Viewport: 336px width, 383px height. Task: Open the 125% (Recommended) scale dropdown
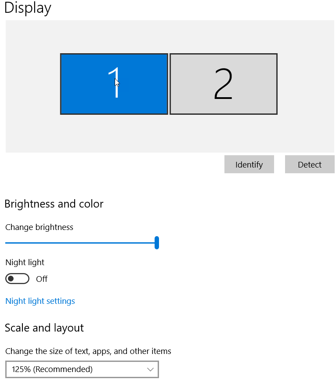[x=82, y=369]
